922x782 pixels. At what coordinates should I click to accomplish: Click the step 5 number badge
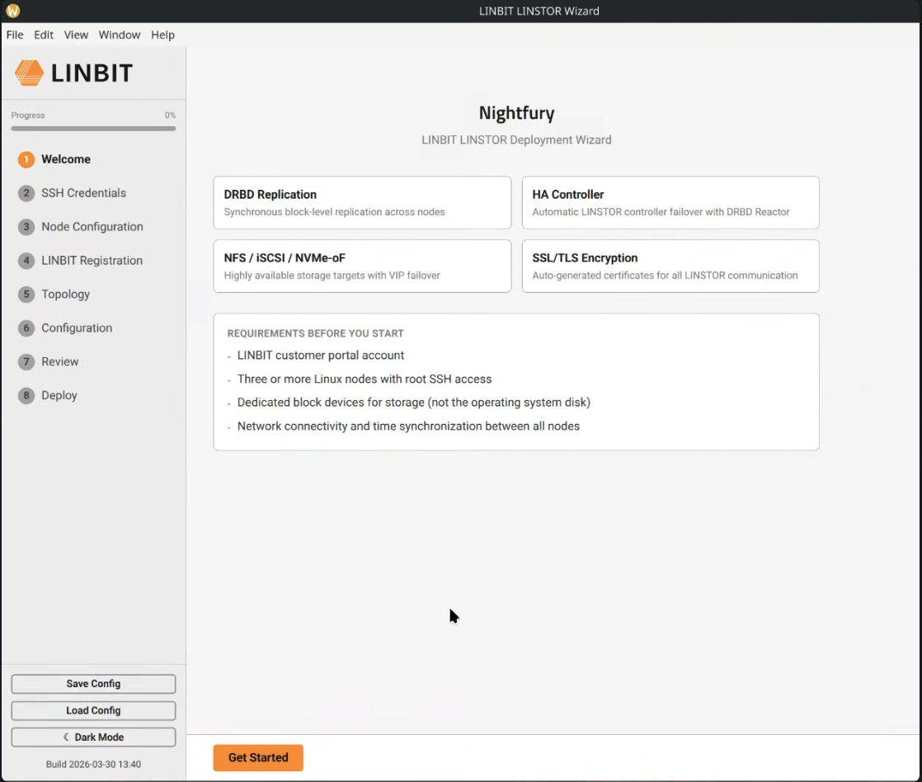point(26,294)
